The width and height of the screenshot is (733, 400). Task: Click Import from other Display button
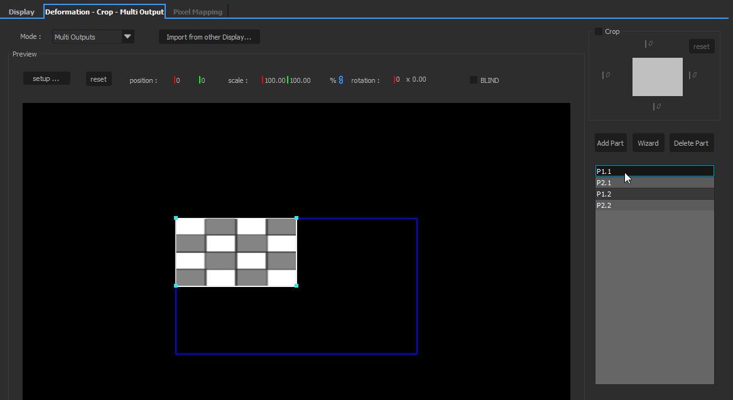click(x=209, y=37)
